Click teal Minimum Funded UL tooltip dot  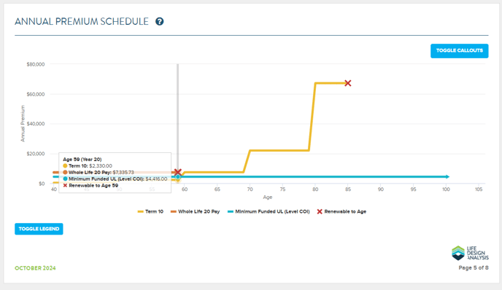pyautogui.click(x=65, y=179)
